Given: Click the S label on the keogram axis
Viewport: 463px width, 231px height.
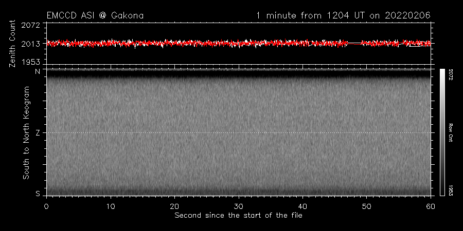Looking at the screenshot, I should point(38,194).
